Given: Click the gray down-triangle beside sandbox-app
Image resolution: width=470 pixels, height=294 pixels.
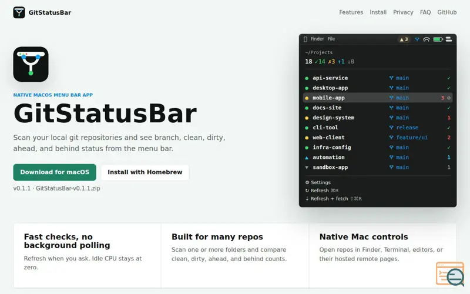Looking at the screenshot, I should click(x=307, y=168).
